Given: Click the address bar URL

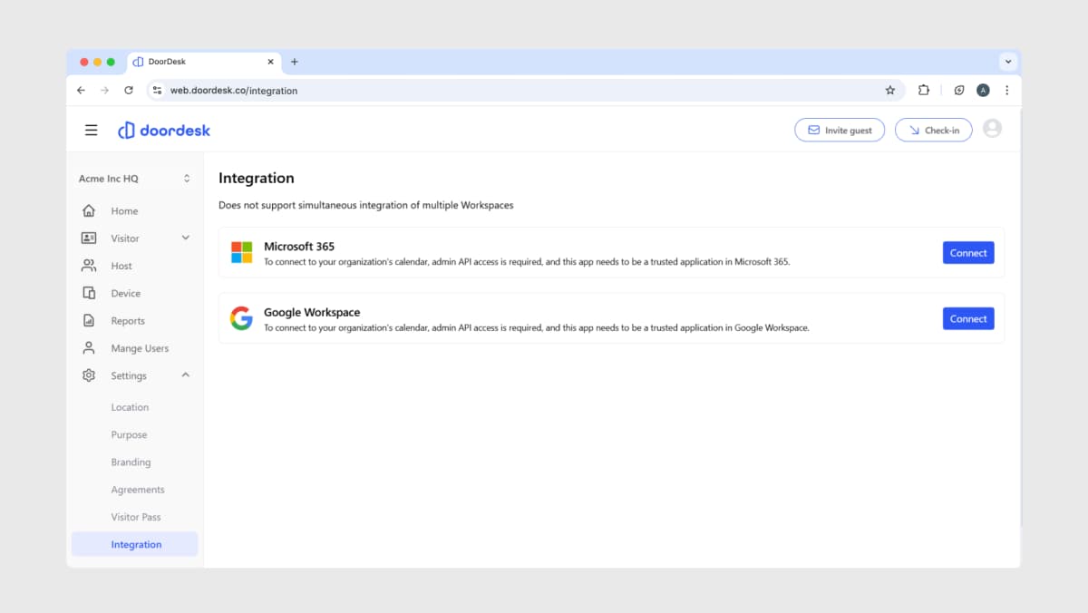Looking at the screenshot, I should 234,91.
